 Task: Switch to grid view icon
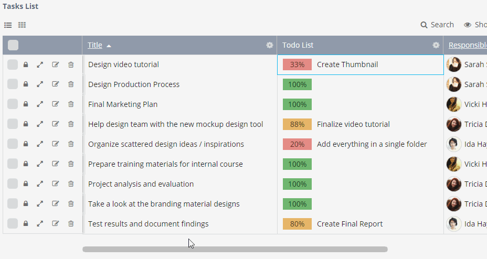click(22, 25)
